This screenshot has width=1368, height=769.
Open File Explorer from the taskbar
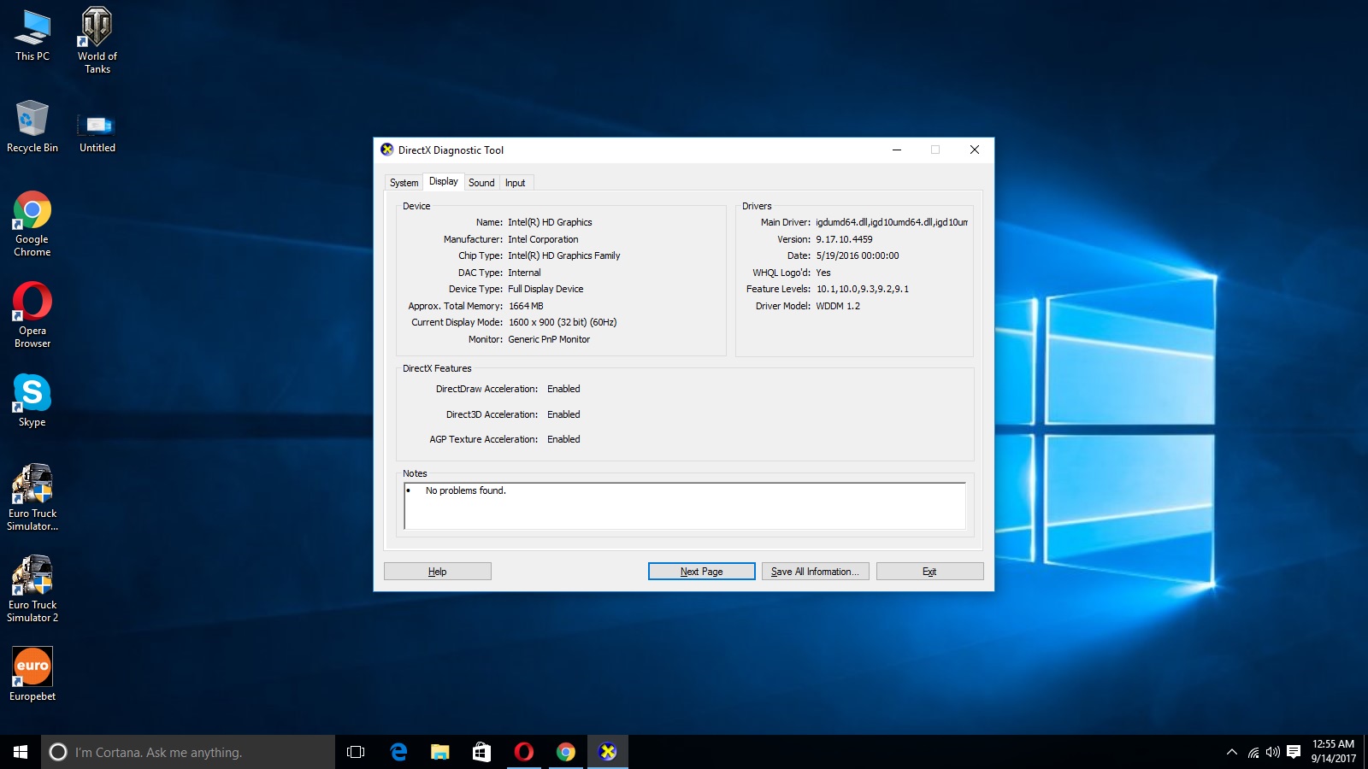[x=440, y=752]
